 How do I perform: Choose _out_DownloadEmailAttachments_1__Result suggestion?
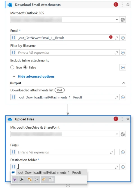49,172
